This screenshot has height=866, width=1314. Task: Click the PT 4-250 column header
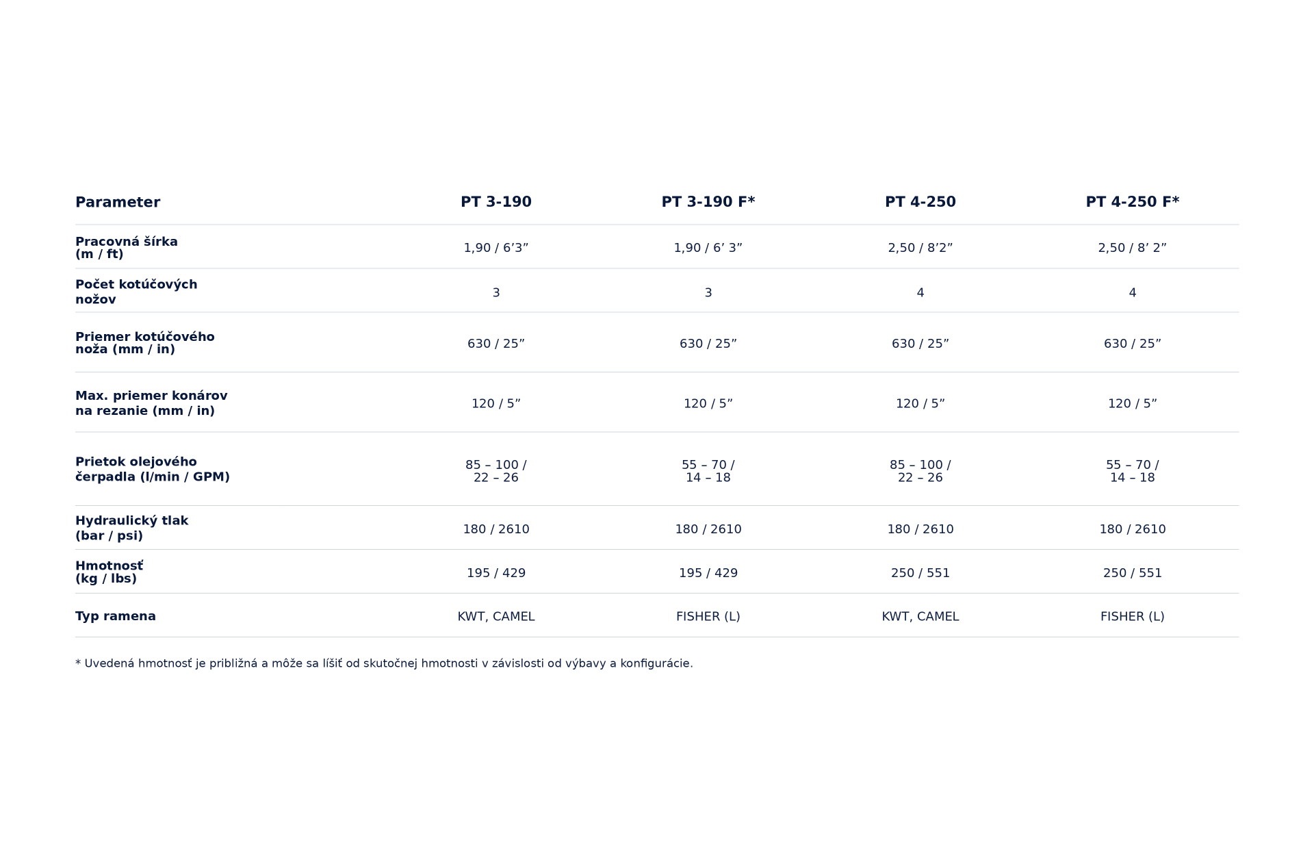920,202
